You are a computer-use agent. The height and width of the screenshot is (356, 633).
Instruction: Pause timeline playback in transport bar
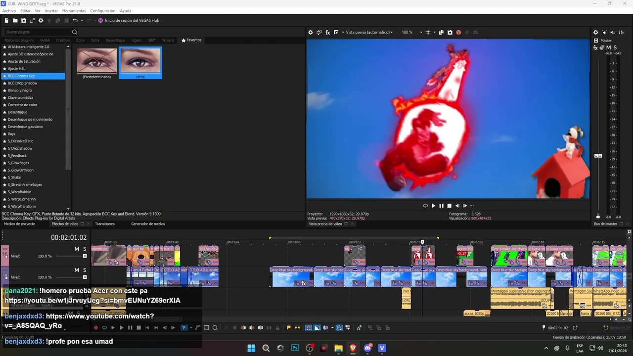[130, 327]
